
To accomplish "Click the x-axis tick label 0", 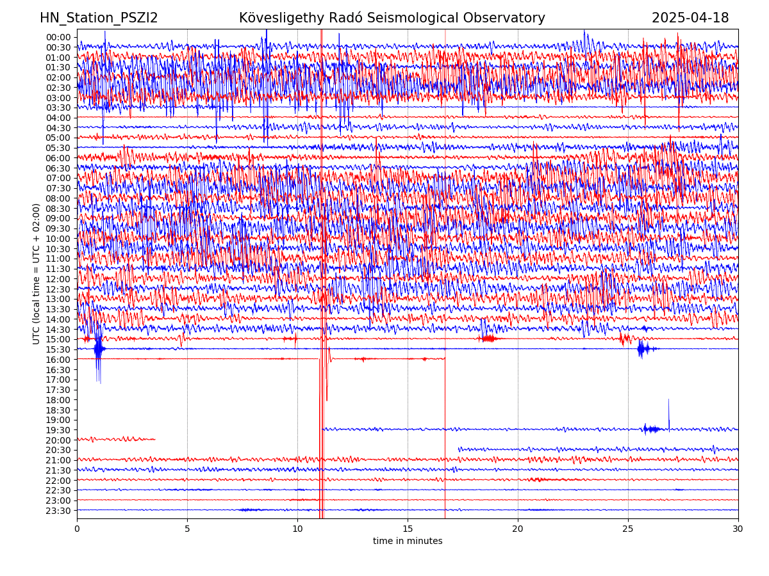I will tap(77, 529).
